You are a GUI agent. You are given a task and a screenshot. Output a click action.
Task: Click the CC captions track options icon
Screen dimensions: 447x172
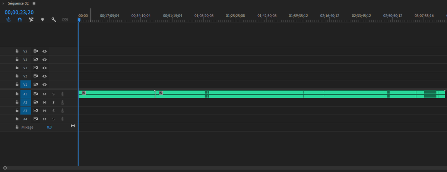[65, 19]
